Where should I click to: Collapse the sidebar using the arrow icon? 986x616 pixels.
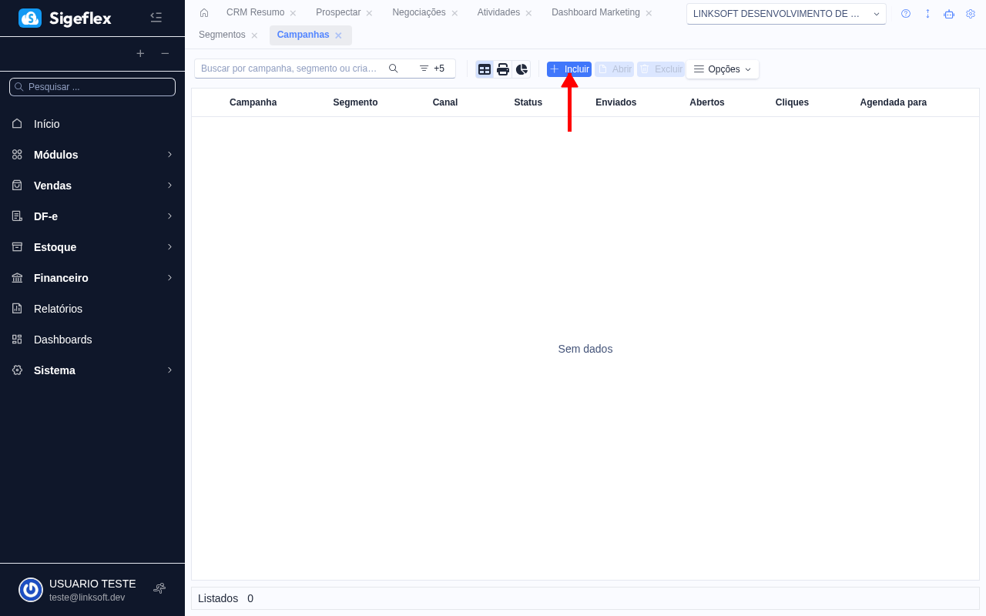tap(156, 16)
